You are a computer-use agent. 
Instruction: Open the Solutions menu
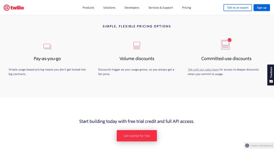pos(109,8)
